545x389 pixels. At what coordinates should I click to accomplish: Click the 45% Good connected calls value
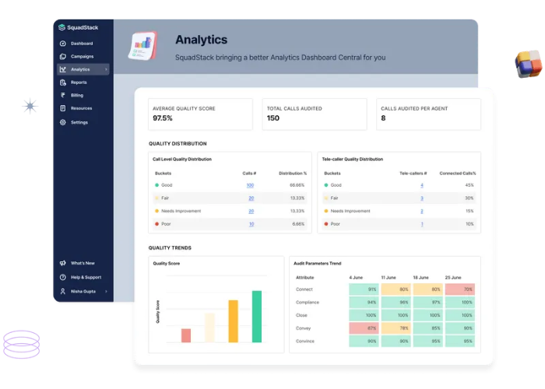tap(469, 185)
